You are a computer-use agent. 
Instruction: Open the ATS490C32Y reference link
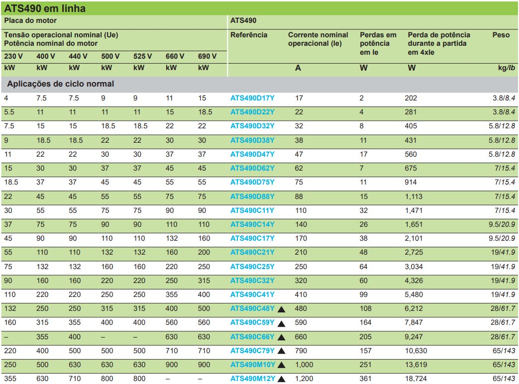pos(252,281)
